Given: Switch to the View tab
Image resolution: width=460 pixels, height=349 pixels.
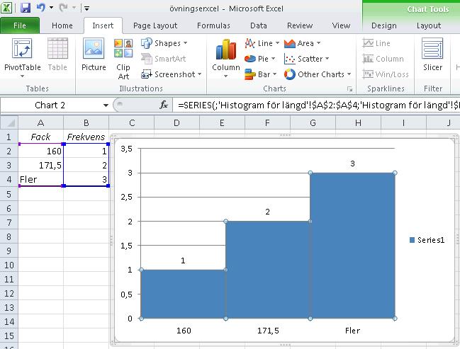Looking at the screenshot, I should pyautogui.click(x=341, y=25).
